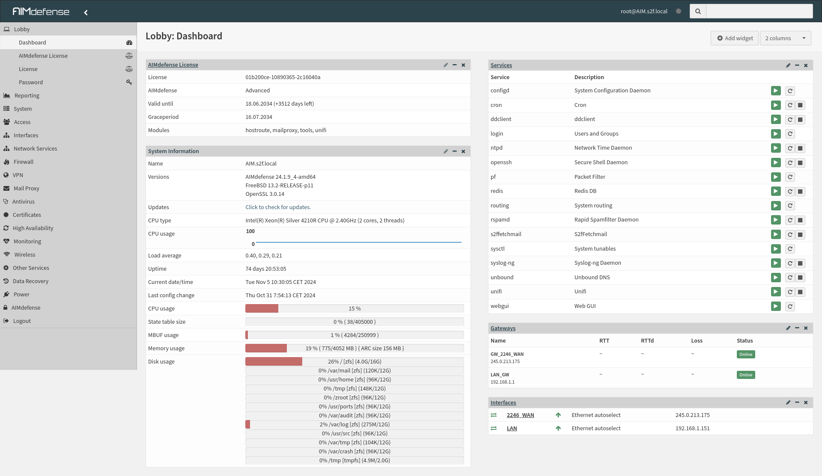
Task: Open the Dashboard menu item
Action: coord(33,42)
